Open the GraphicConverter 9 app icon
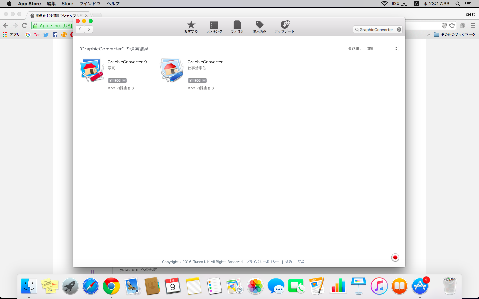This screenshot has height=299, width=479. (x=92, y=70)
